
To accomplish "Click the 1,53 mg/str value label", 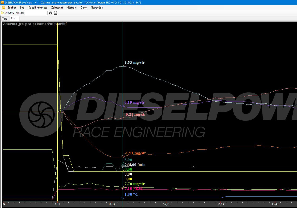I will 134,63.
